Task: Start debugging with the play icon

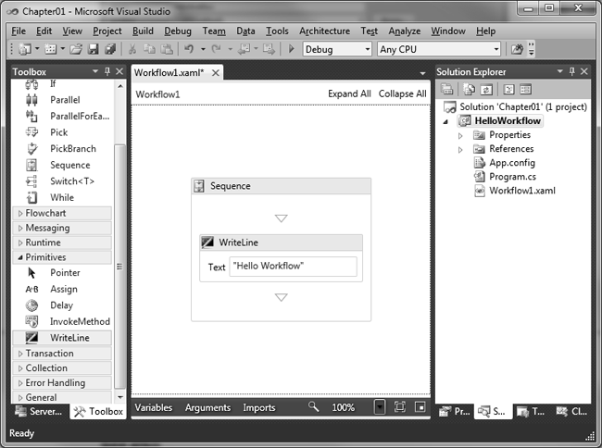Action: click(x=291, y=49)
